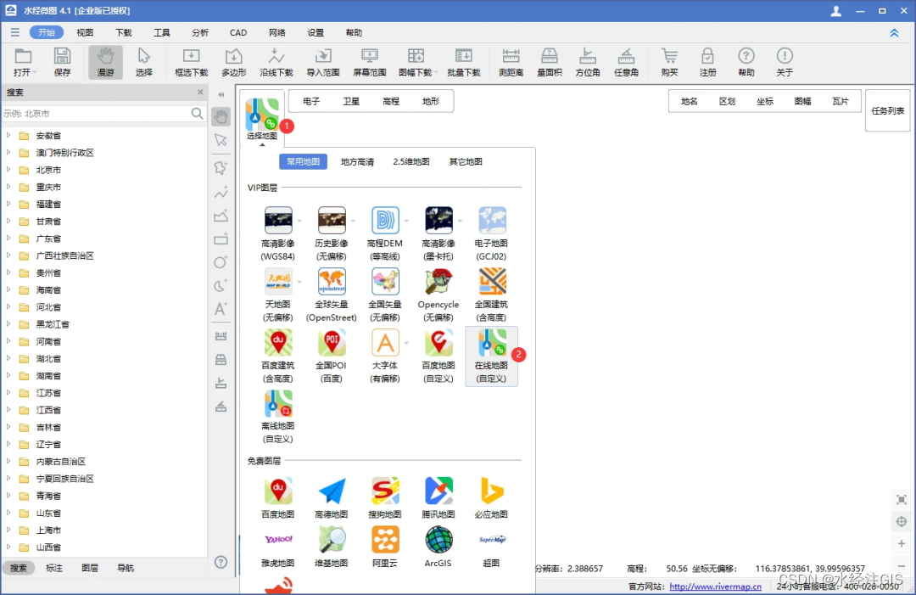Open the 打开 file tool

click(x=23, y=62)
